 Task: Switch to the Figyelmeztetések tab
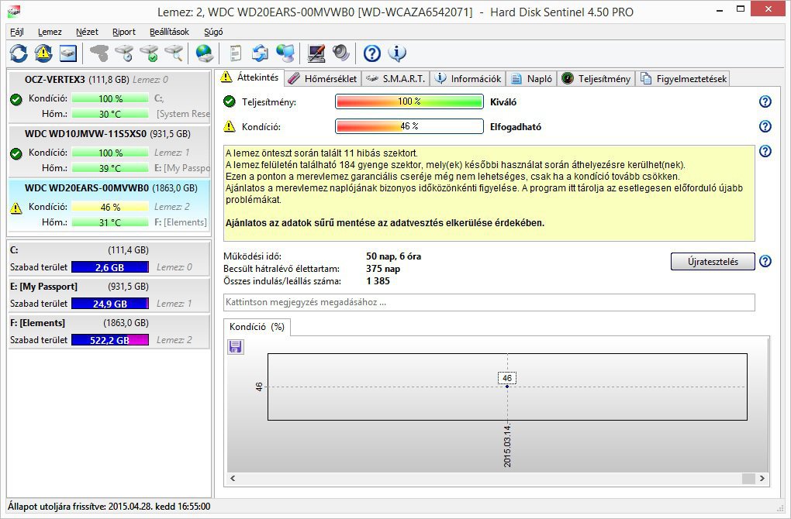click(682, 78)
